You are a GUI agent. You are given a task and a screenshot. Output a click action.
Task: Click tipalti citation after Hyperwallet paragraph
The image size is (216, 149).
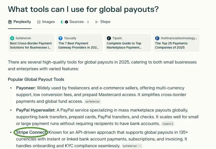click(168, 124)
